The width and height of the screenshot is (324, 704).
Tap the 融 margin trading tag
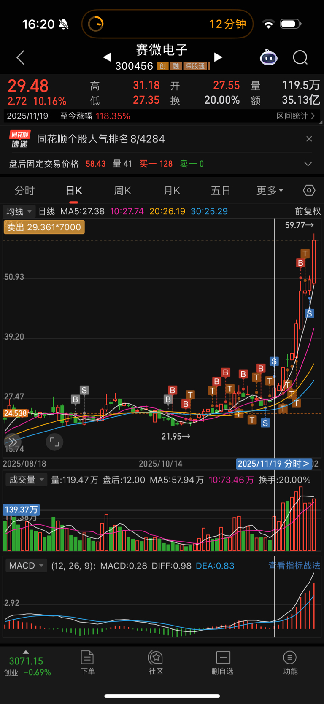[176, 66]
